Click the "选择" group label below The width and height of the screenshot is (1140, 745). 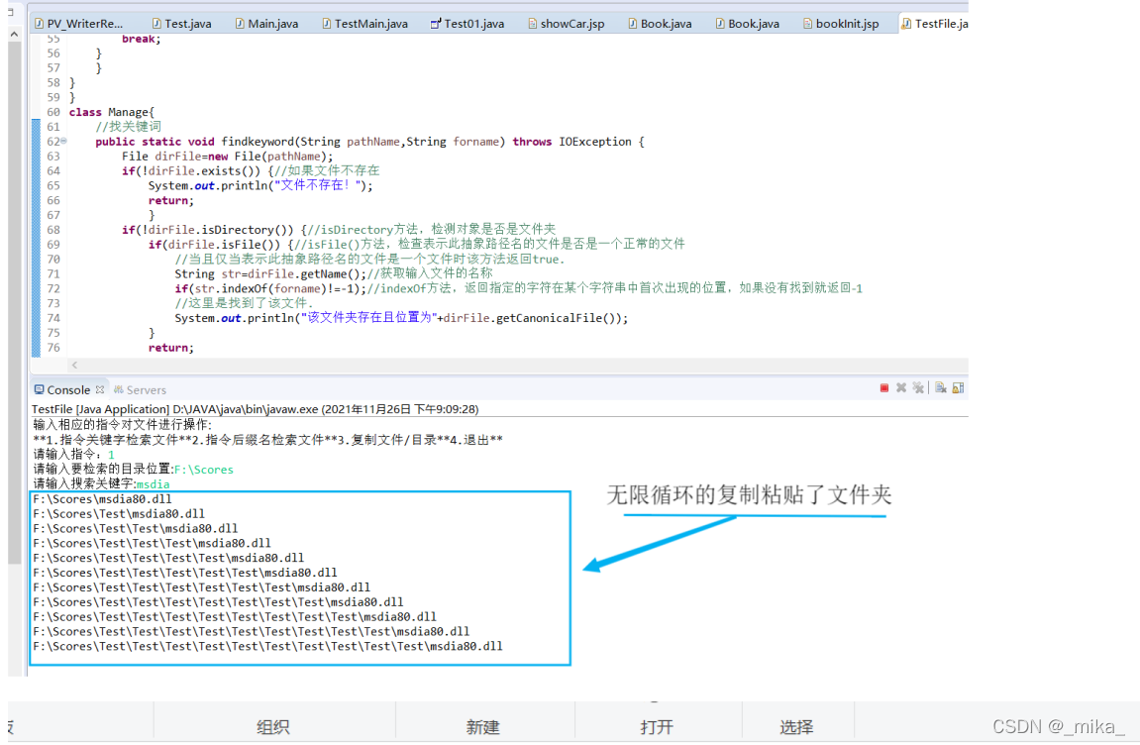(796, 727)
